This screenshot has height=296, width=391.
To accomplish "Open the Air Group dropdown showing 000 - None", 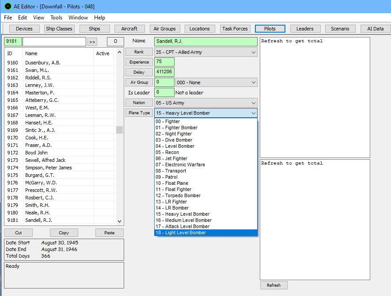I will click(x=216, y=82).
